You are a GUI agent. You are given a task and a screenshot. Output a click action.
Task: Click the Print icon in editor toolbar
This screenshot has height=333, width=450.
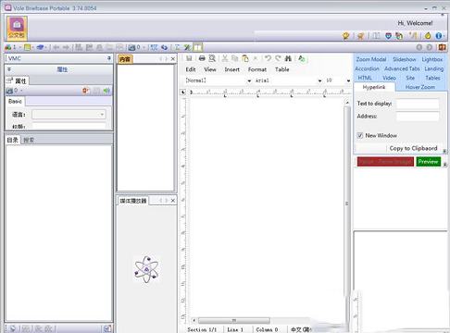pyautogui.click(x=202, y=58)
